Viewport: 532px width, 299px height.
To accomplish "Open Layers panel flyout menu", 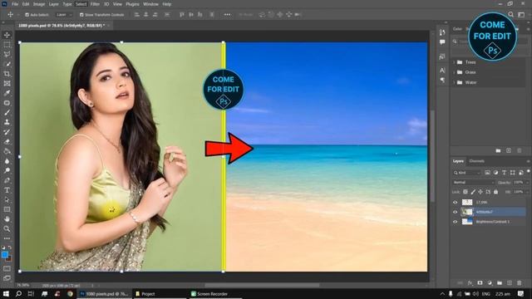I will click(528, 161).
